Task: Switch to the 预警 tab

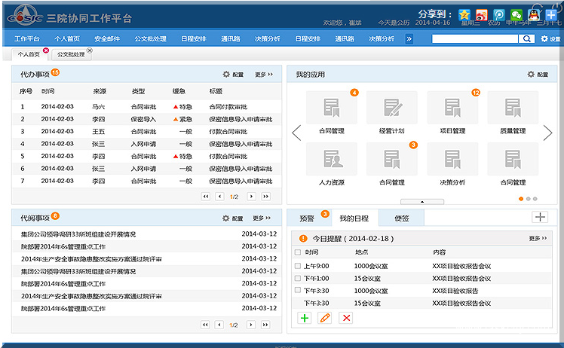Action: pyautogui.click(x=307, y=218)
